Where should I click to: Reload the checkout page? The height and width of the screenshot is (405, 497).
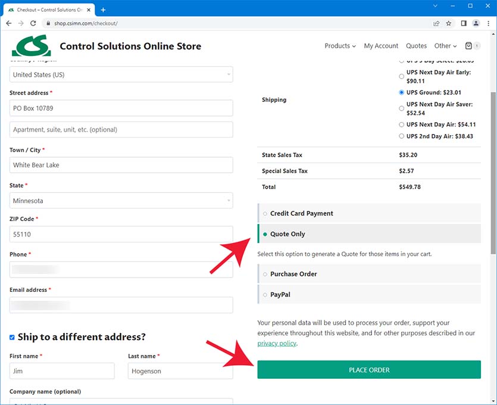pyautogui.click(x=33, y=23)
